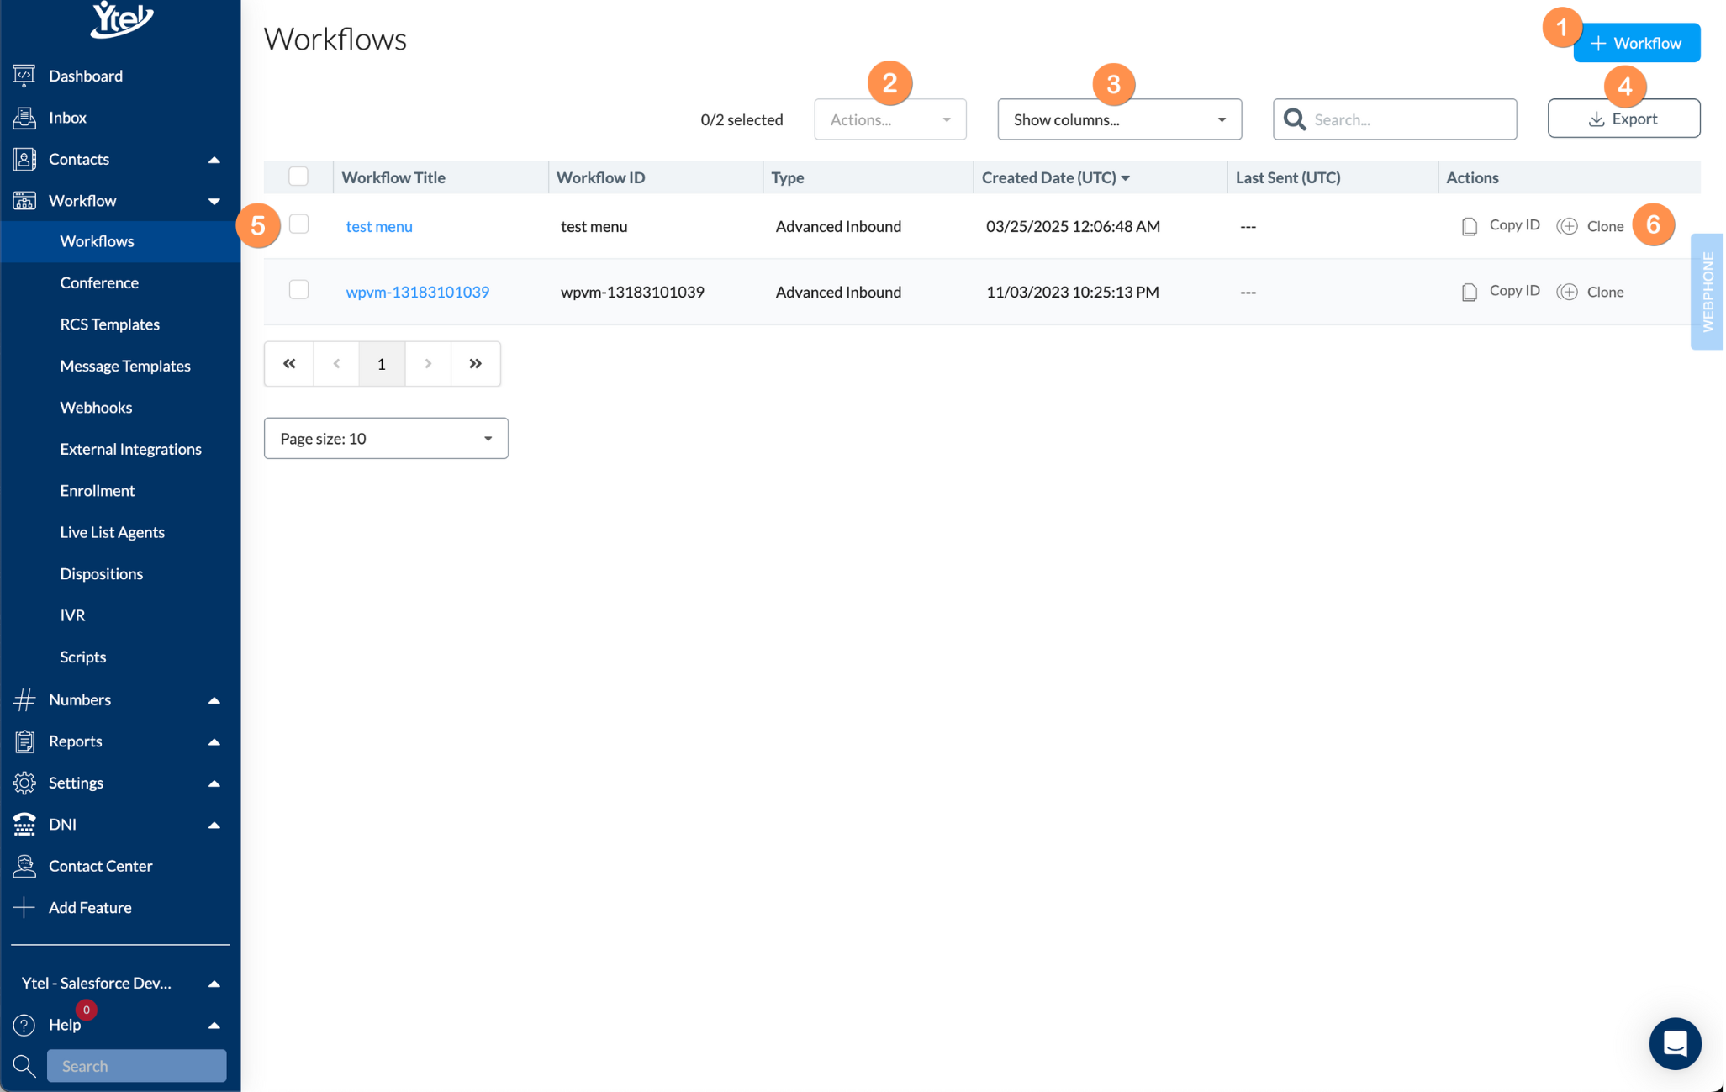The height and width of the screenshot is (1092, 1726).
Task: Open the Inbox section
Action: (x=68, y=117)
